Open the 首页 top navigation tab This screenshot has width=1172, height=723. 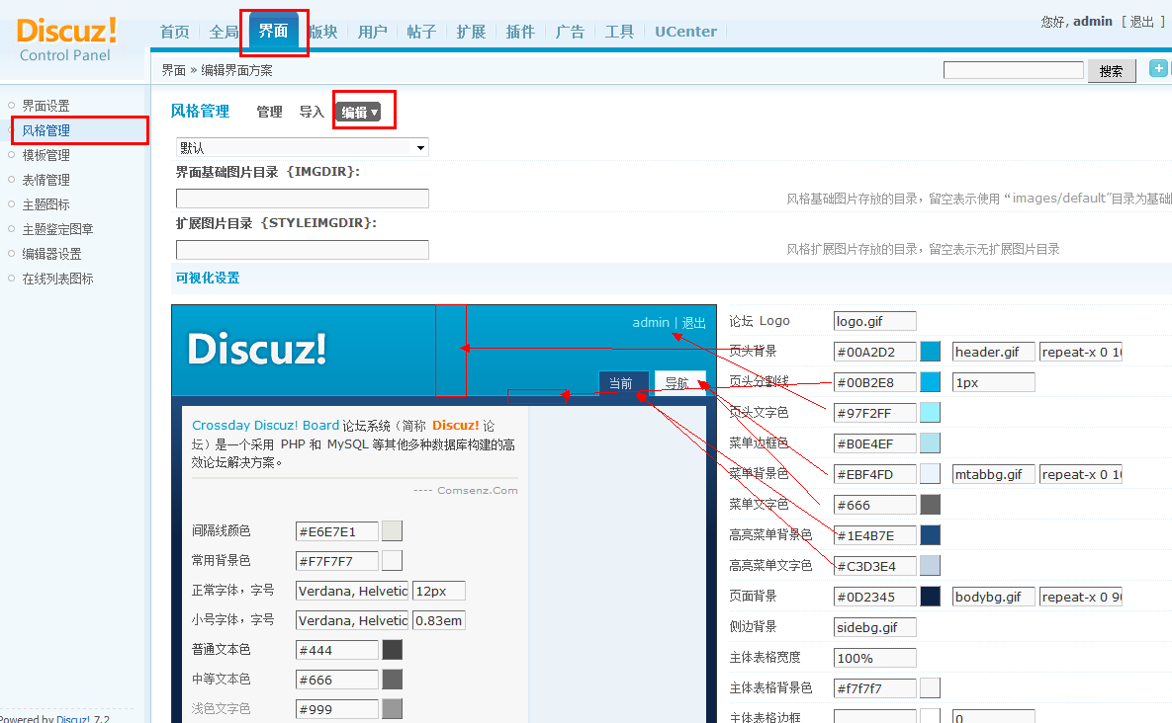[x=175, y=32]
